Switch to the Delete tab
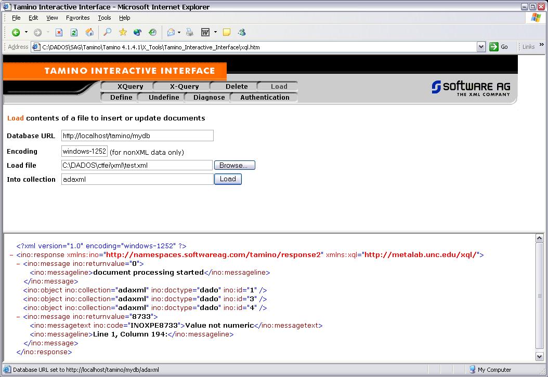 pos(236,87)
